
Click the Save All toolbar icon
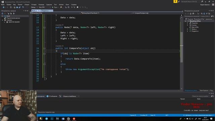tap(19, 7)
